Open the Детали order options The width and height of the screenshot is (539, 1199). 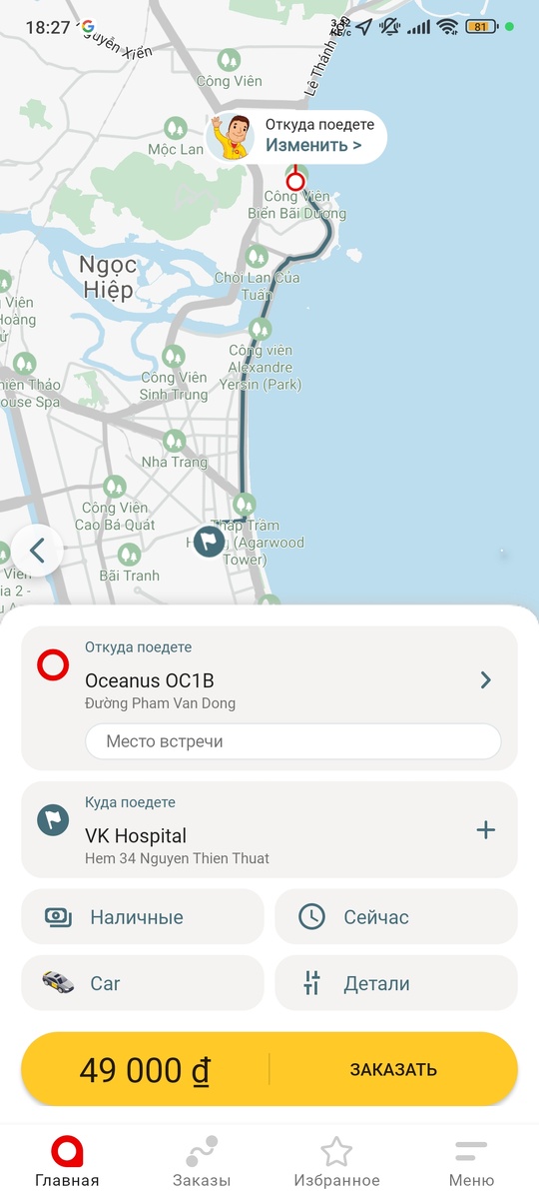[x=396, y=983]
